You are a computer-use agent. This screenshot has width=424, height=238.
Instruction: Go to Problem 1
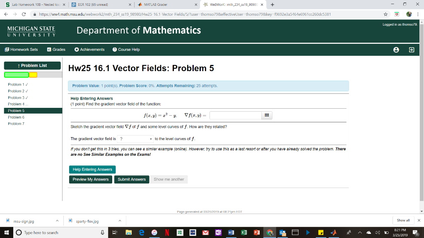(x=18, y=84)
